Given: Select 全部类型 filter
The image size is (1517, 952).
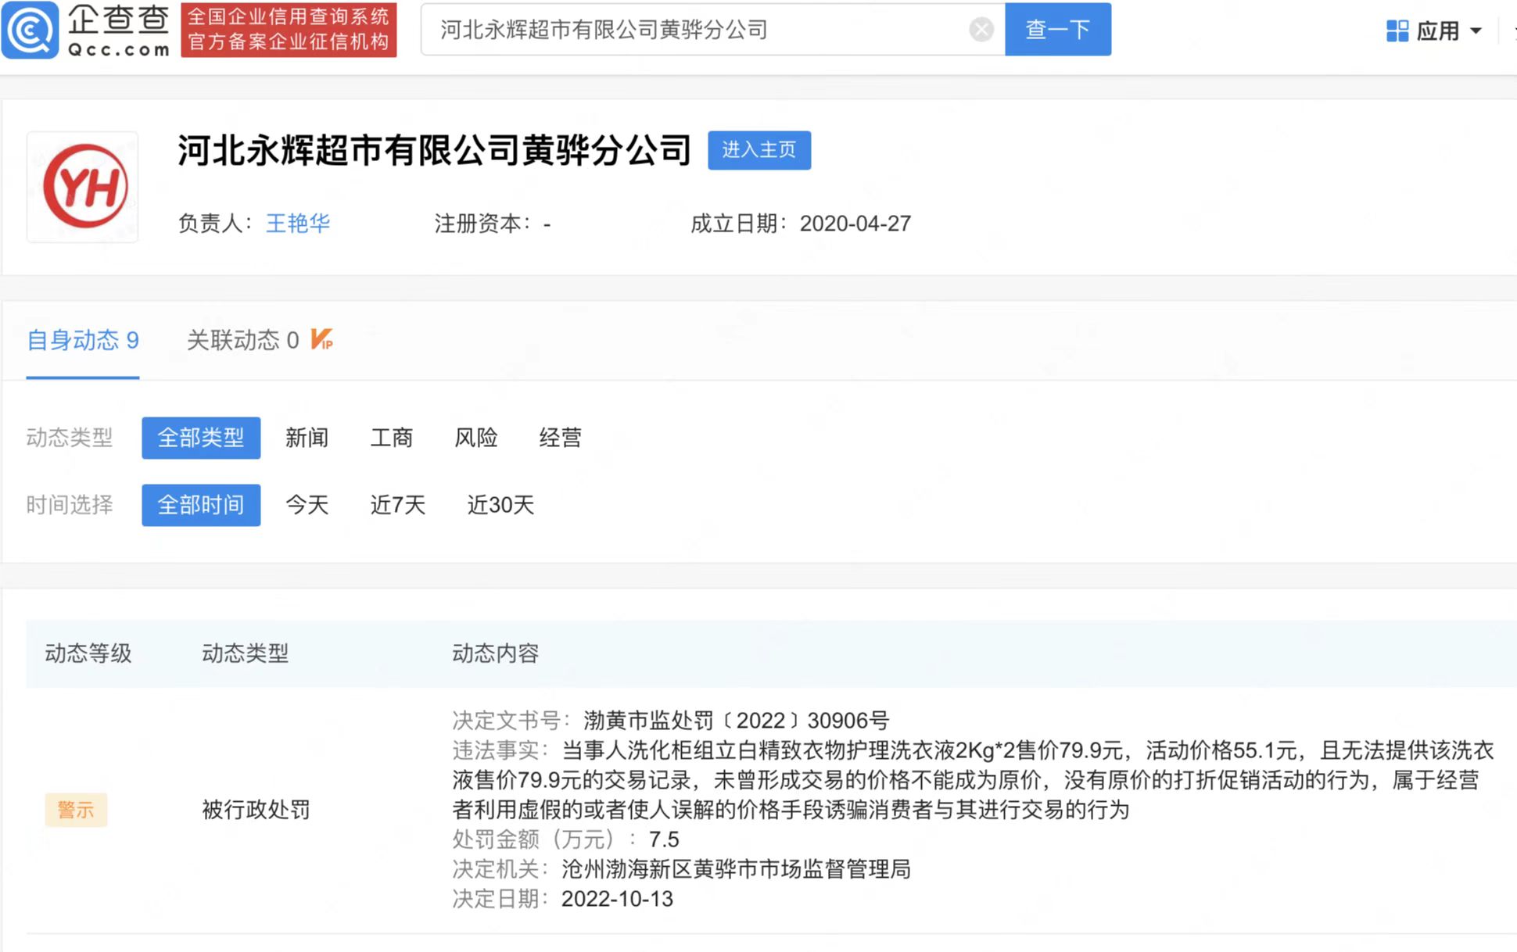Looking at the screenshot, I should [201, 438].
